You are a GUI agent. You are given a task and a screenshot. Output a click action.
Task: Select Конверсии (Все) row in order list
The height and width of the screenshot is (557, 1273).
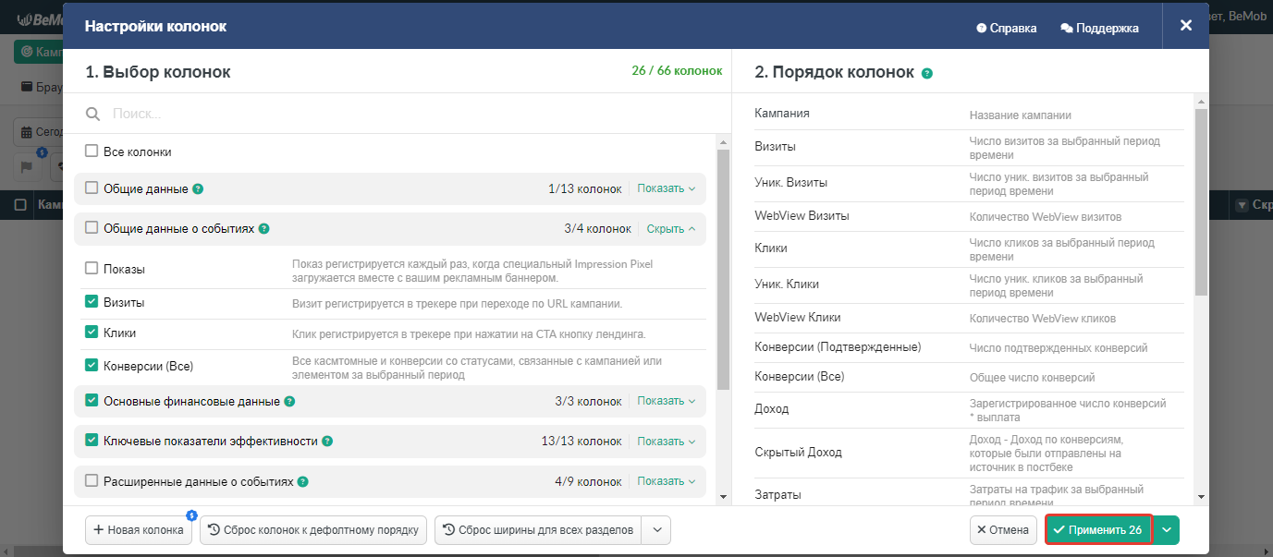(969, 377)
